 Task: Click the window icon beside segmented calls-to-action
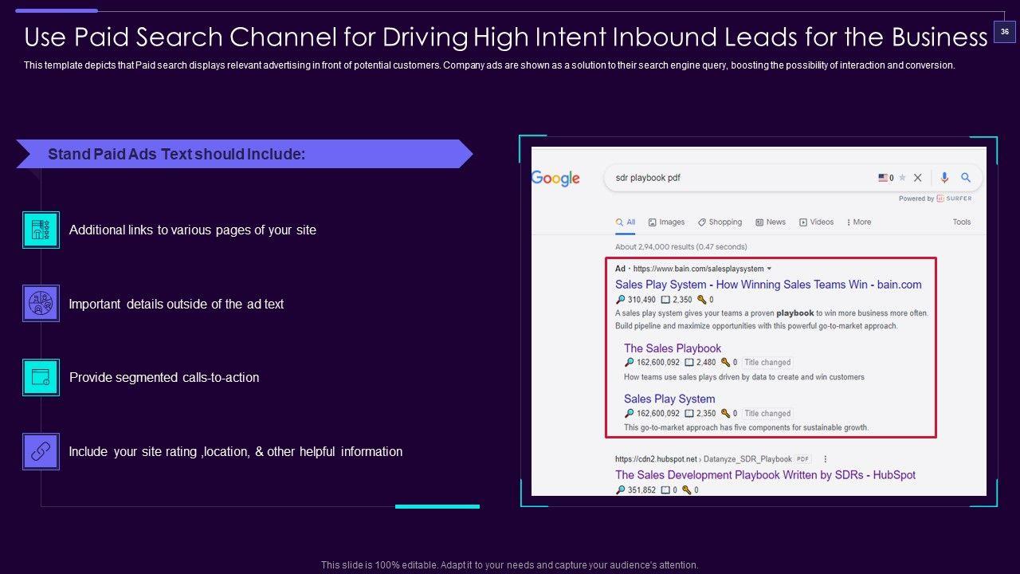click(41, 377)
